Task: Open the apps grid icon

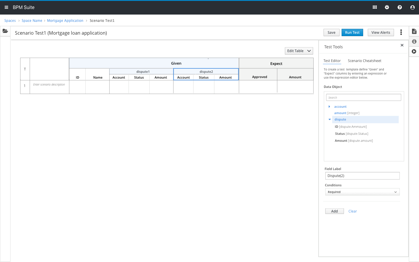Action: (x=375, y=7)
